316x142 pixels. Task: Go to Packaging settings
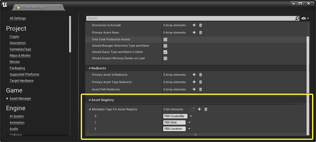17,68
